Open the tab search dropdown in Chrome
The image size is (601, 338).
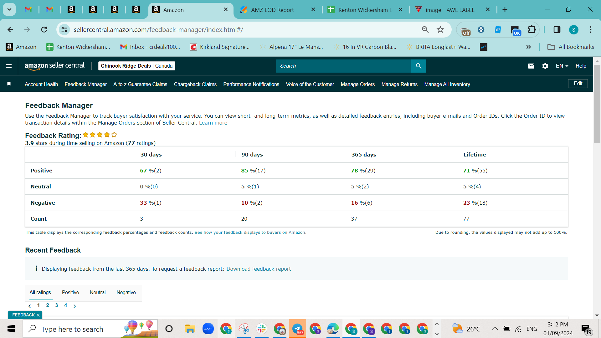click(x=9, y=10)
